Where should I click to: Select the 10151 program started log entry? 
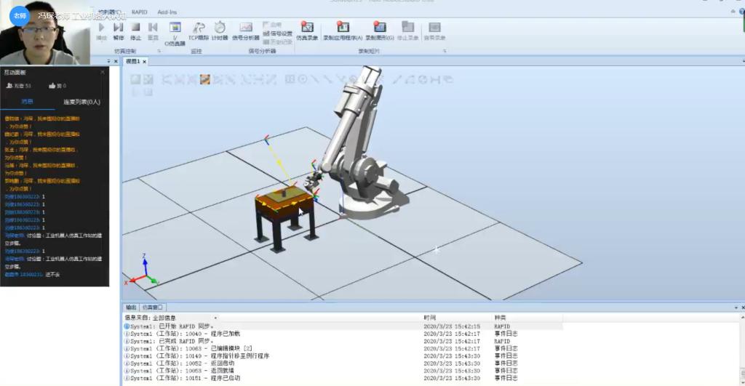pyautogui.click(x=218, y=378)
